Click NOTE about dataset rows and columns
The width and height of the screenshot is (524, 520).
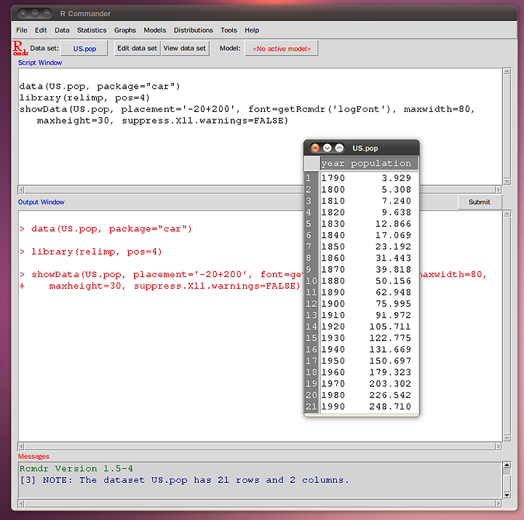click(184, 480)
